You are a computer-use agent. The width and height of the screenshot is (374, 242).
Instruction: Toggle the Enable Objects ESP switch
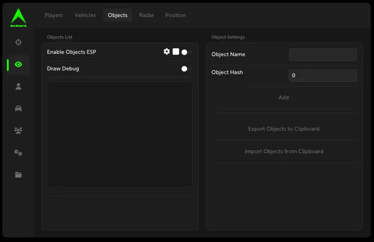point(187,52)
